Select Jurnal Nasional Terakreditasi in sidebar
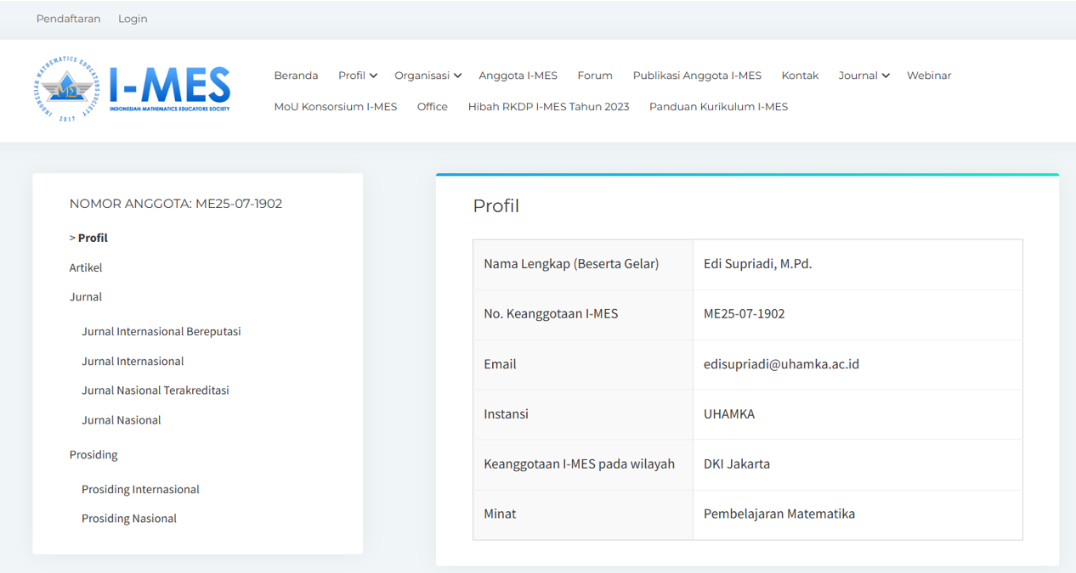The image size is (1076, 573). [155, 390]
